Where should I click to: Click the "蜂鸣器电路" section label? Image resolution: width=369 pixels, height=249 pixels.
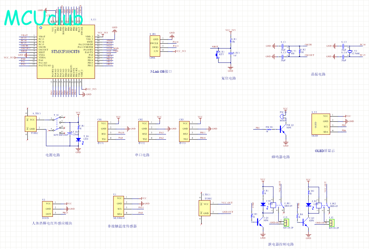point(281,157)
